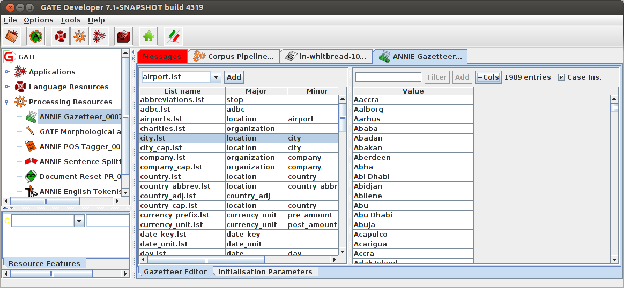The height and width of the screenshot is (288, 624).
Task: Click the value list vertical scrollbar thumb
Action: click(614, 107)
